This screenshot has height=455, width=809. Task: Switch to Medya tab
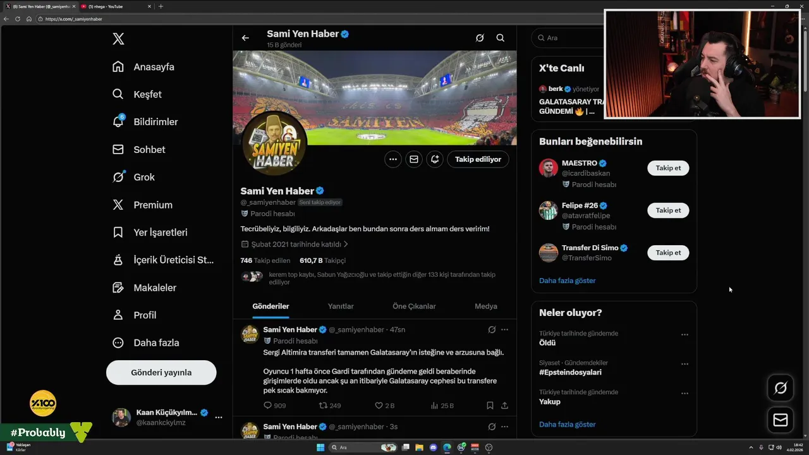486,306
